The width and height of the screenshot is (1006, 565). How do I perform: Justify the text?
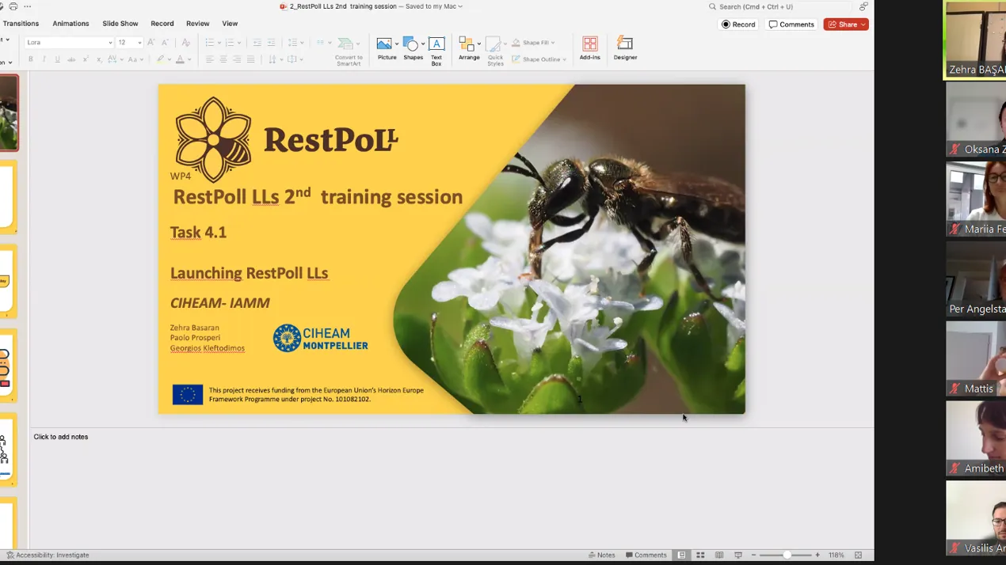click(x=251, y=59)
